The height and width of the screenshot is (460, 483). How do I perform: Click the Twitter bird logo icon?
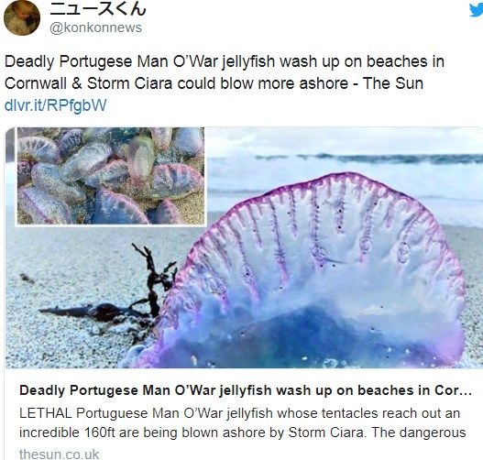477,11
